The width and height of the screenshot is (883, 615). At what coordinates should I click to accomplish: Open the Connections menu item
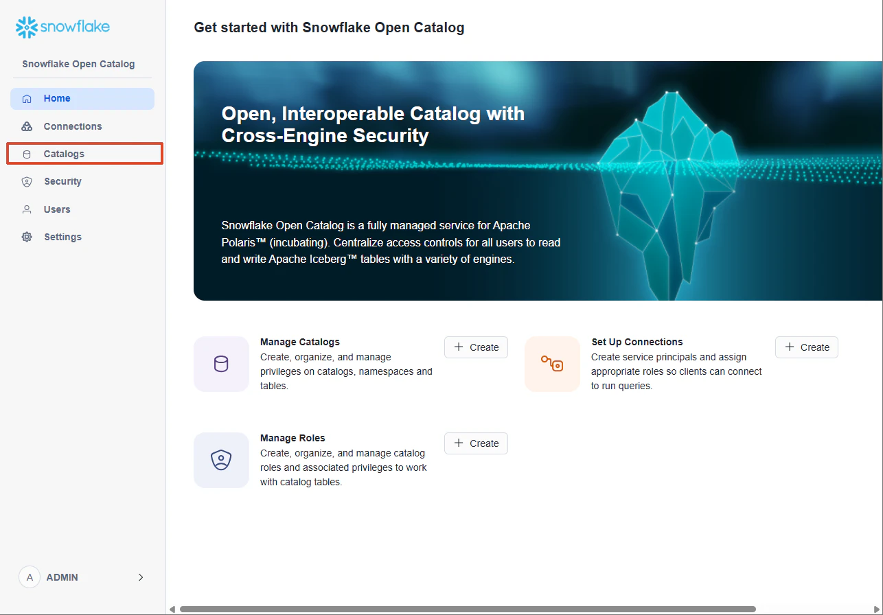[82, 126]
